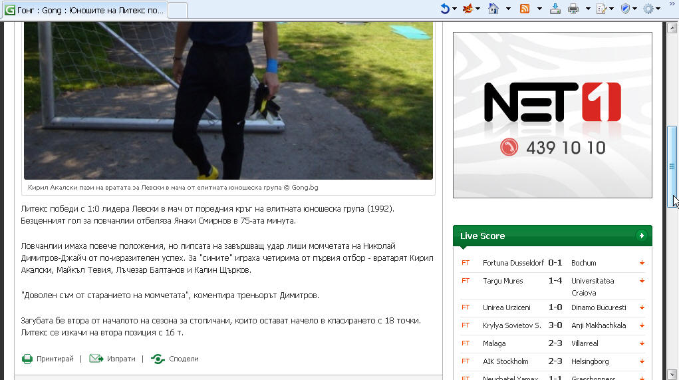Click the blue security shield icon
The width and height of the screenshot is (679, 380).
pyautogui.click(x=625, y=9)
